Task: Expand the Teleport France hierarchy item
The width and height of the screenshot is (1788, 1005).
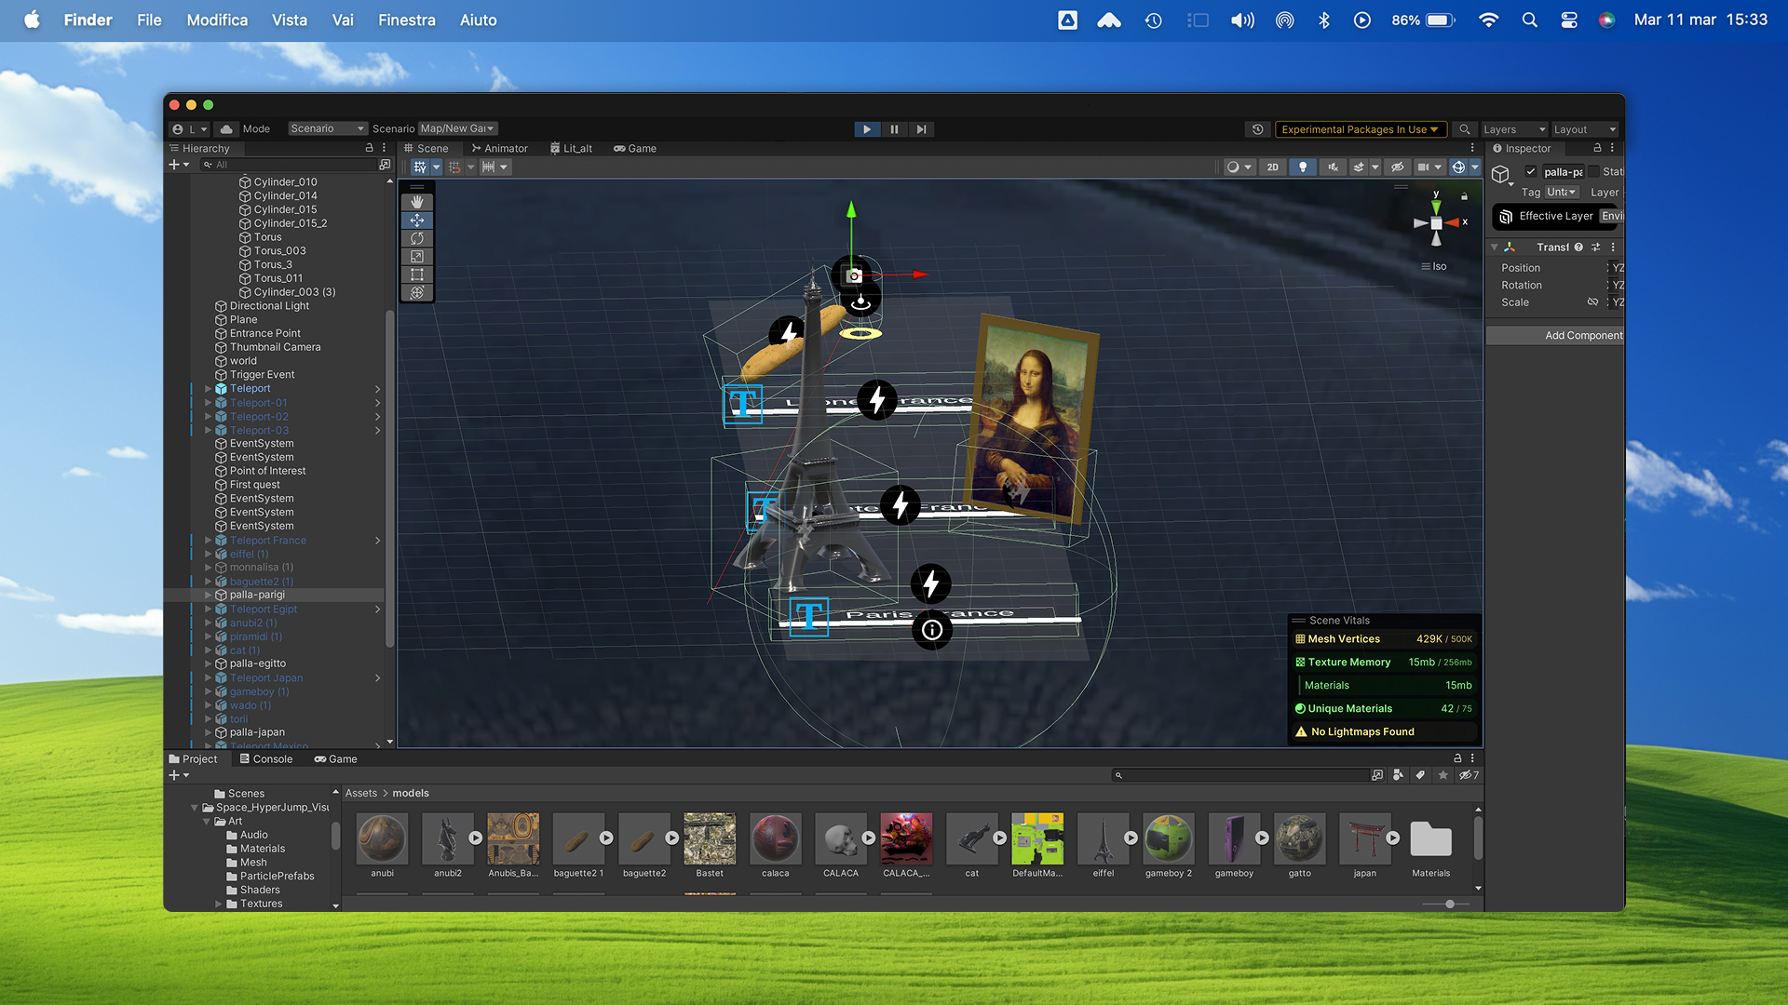Action: pyautogui.click(x=208, y=541)
